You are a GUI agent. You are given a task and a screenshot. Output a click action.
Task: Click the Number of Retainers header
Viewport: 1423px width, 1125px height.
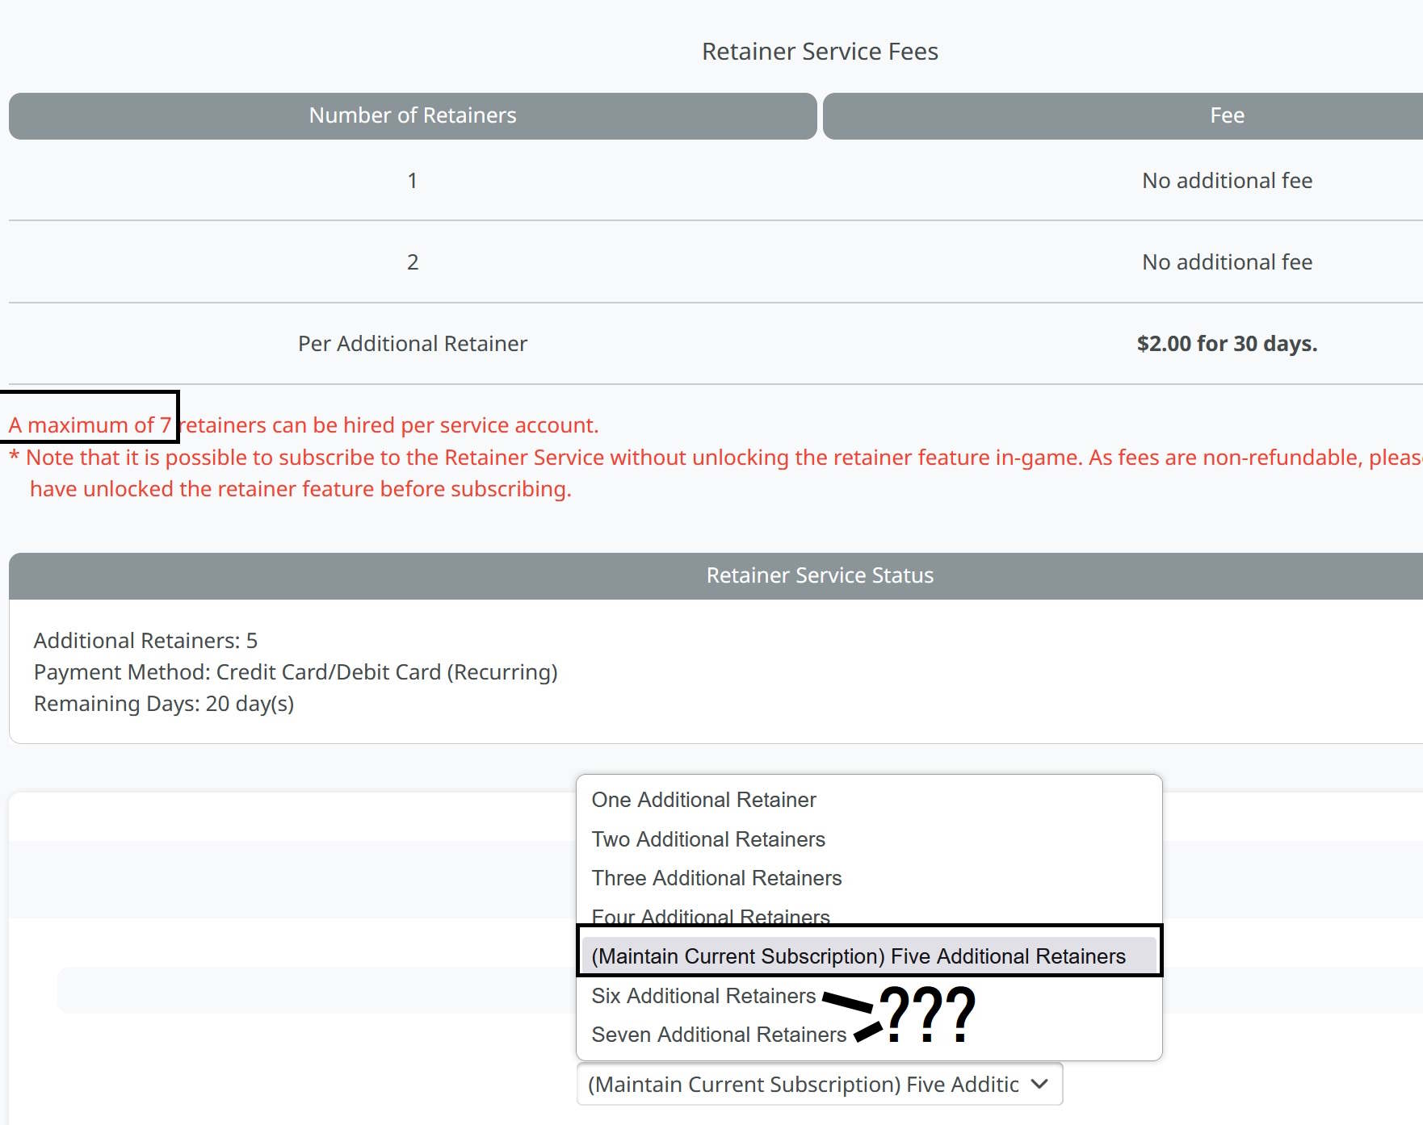[x=413, y=115]
